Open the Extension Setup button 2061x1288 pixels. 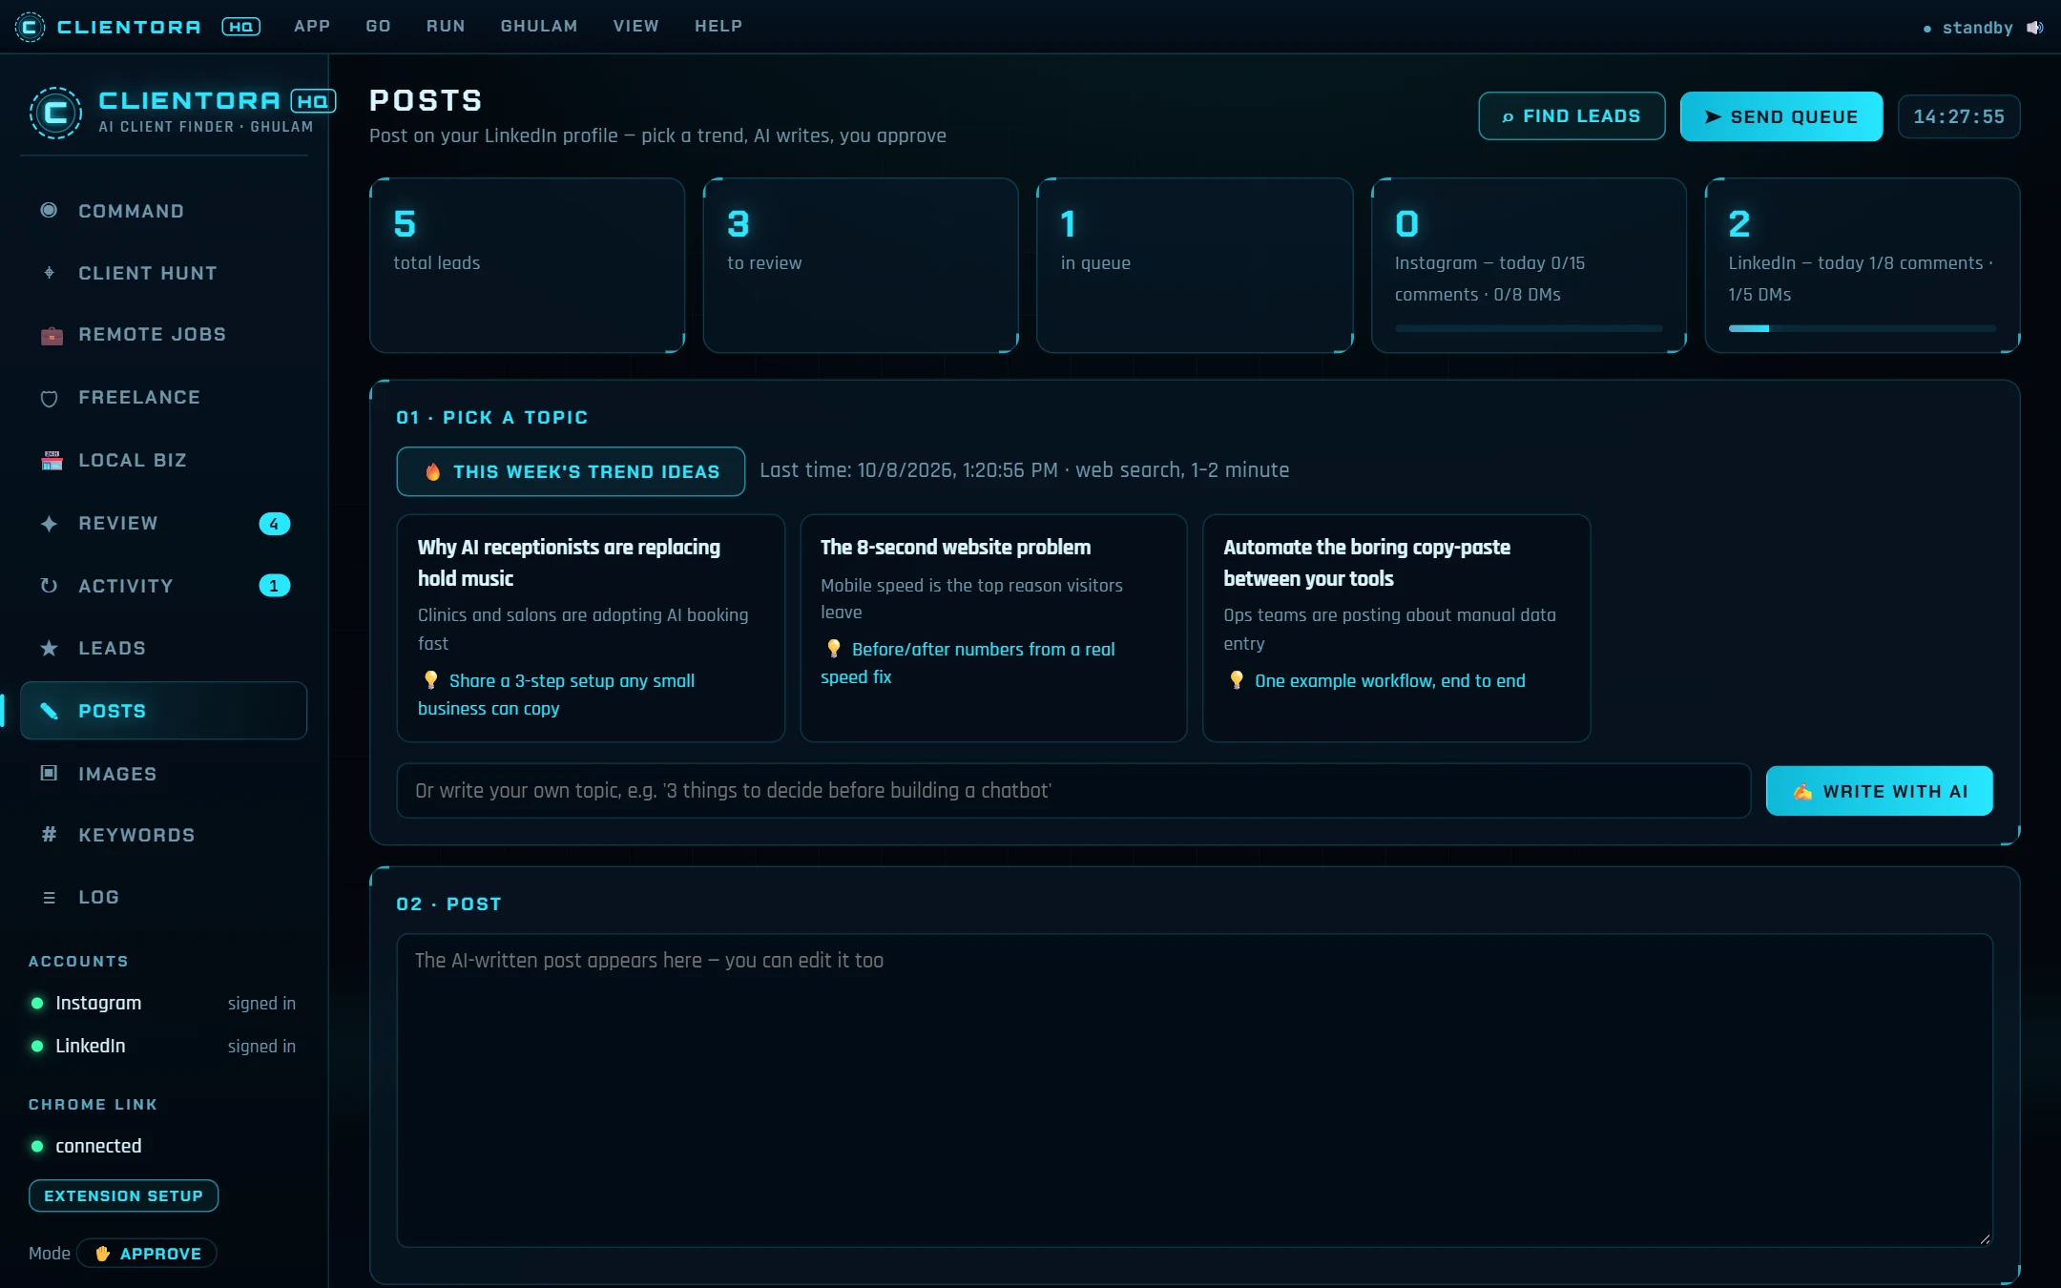tap(123, 1195)
